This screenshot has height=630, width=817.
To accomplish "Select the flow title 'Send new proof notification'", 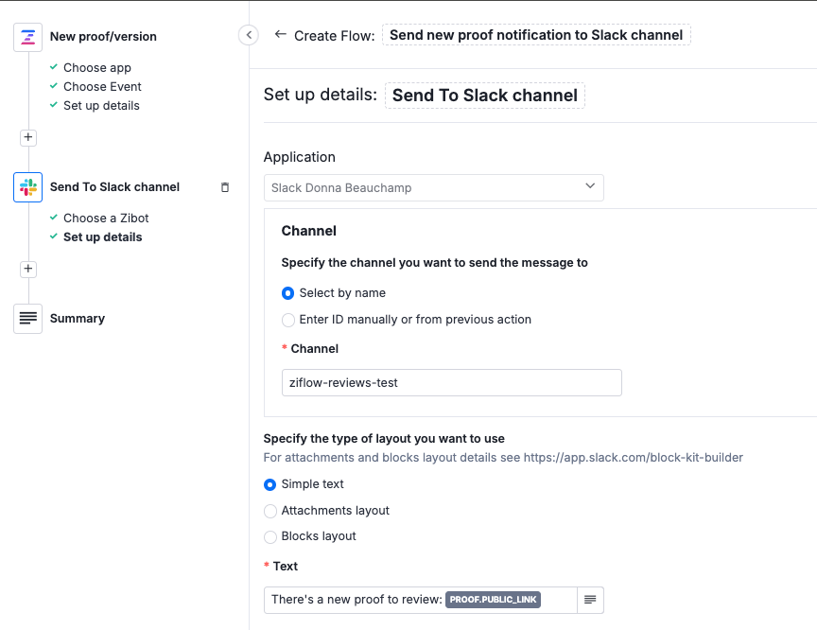I will (x=536, y=35).
